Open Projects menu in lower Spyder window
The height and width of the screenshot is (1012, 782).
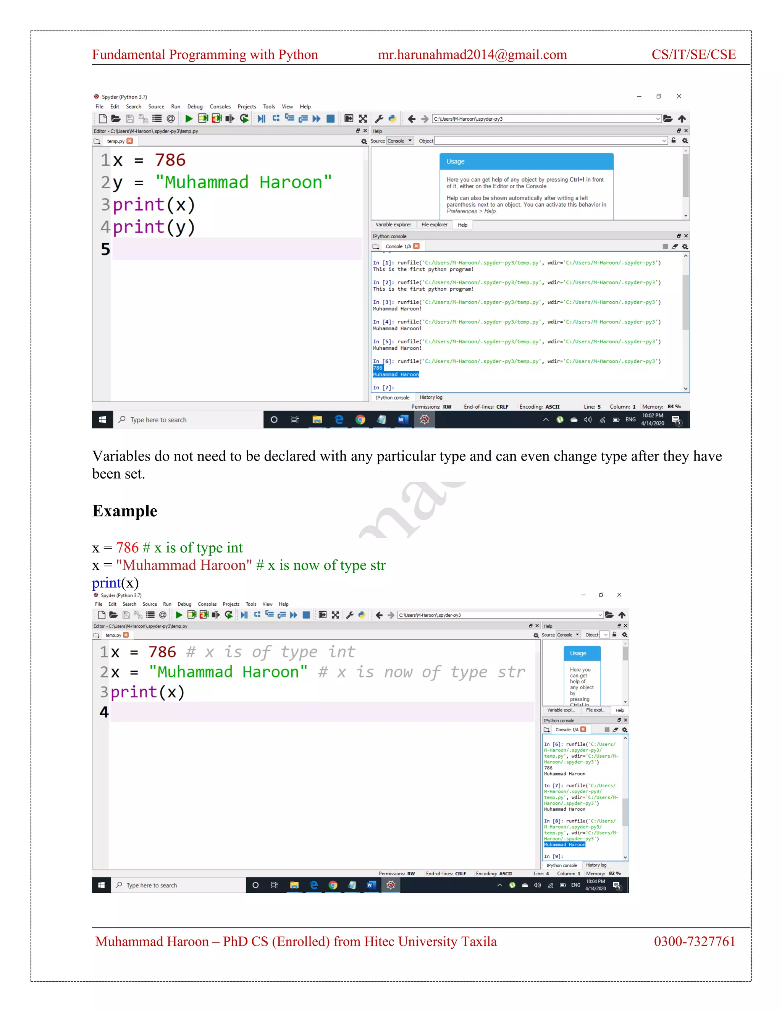pyautogui.click(x=231, y=604)
